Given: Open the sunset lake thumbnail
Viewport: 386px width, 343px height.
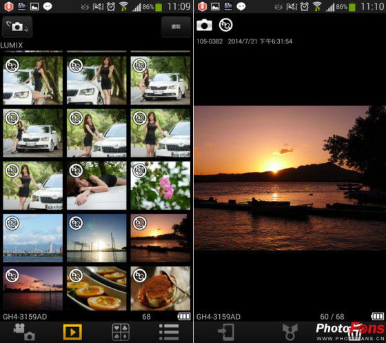Looking at the screenshot, I should click(160, 238).
